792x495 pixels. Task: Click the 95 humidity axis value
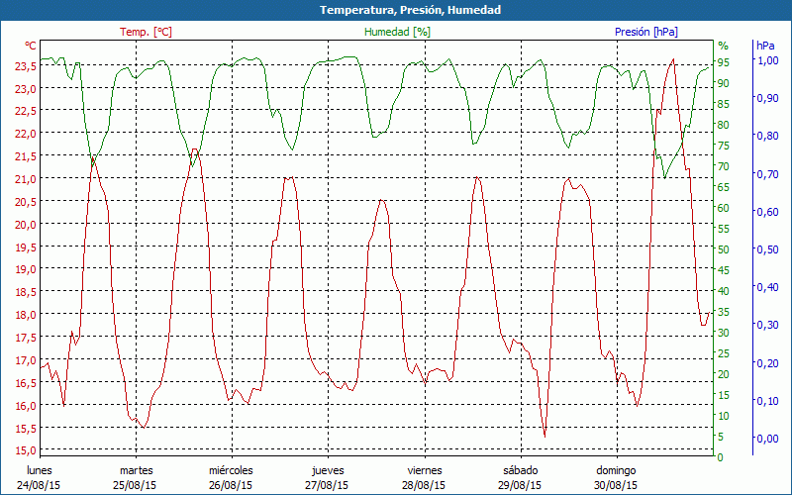click(x=724, y=62)
